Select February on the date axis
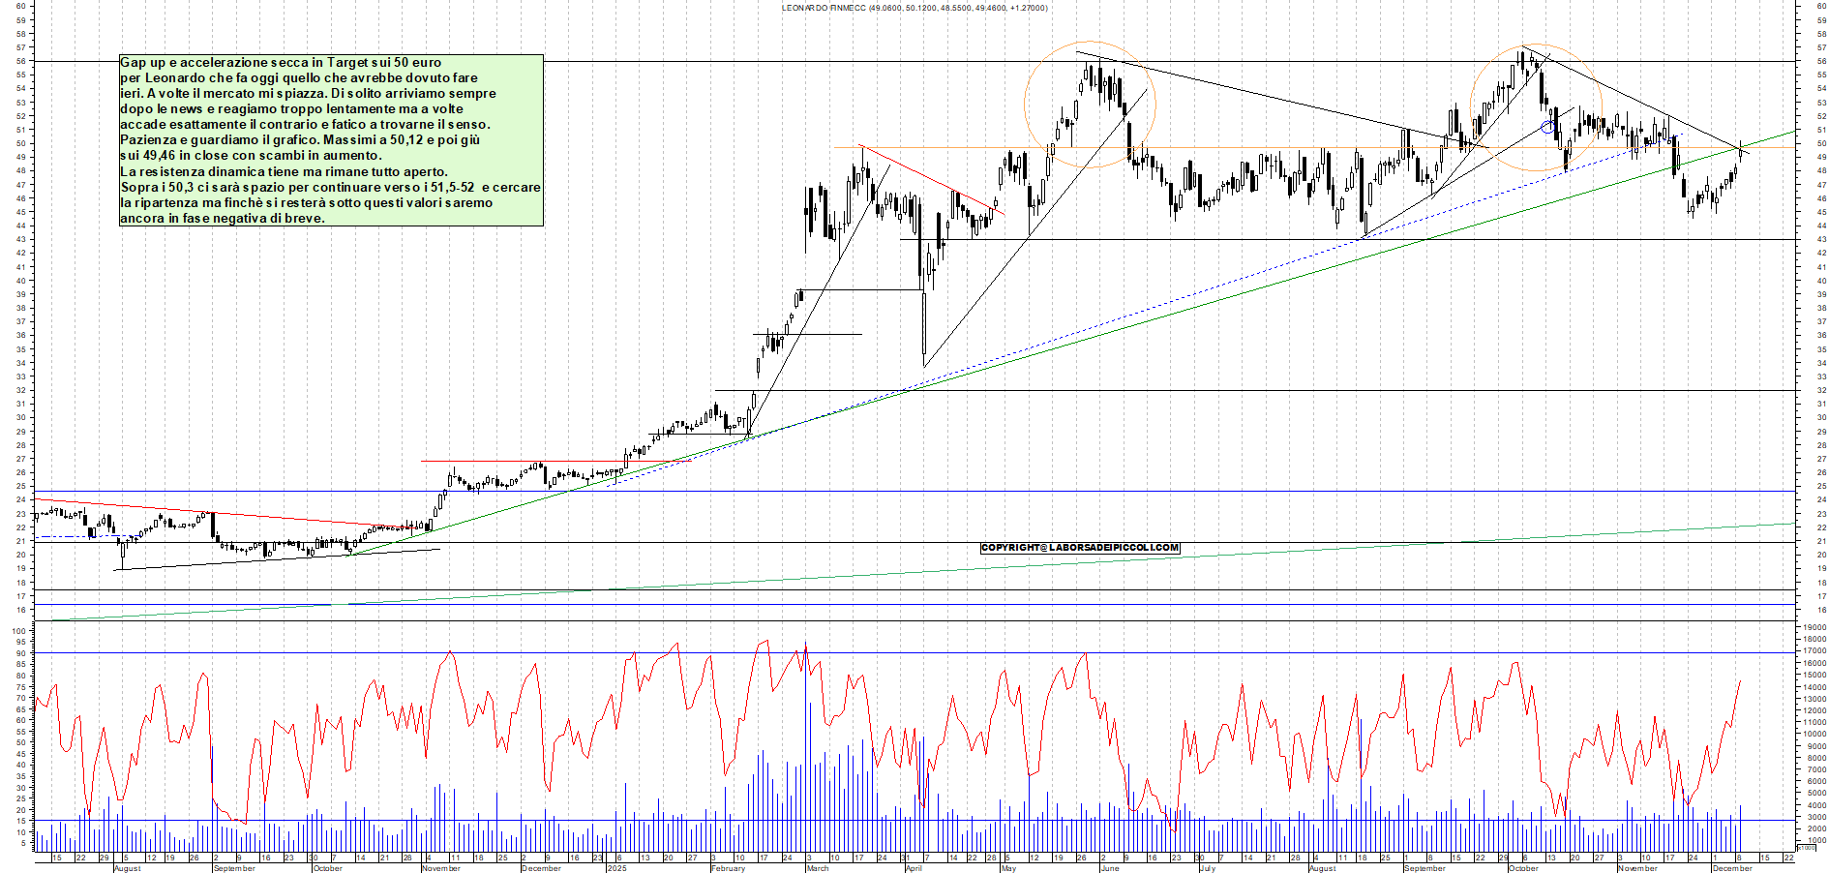1829x873 pixels. (728, 868)
